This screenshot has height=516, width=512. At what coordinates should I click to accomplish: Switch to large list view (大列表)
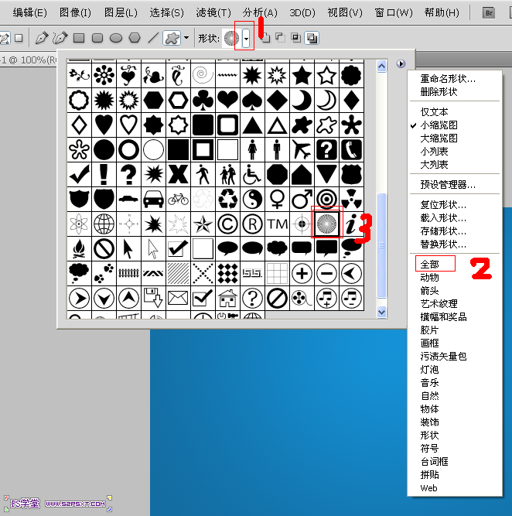pyautogui.click(x=433, y=165)
